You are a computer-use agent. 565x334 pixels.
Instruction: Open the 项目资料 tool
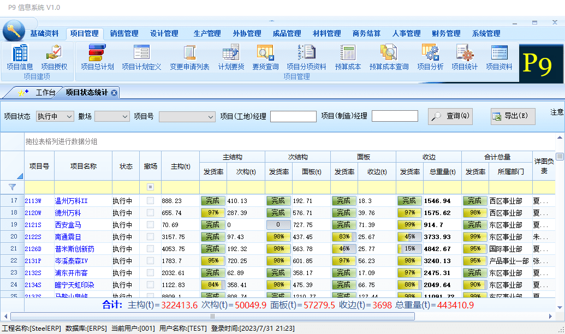point(499,57)
